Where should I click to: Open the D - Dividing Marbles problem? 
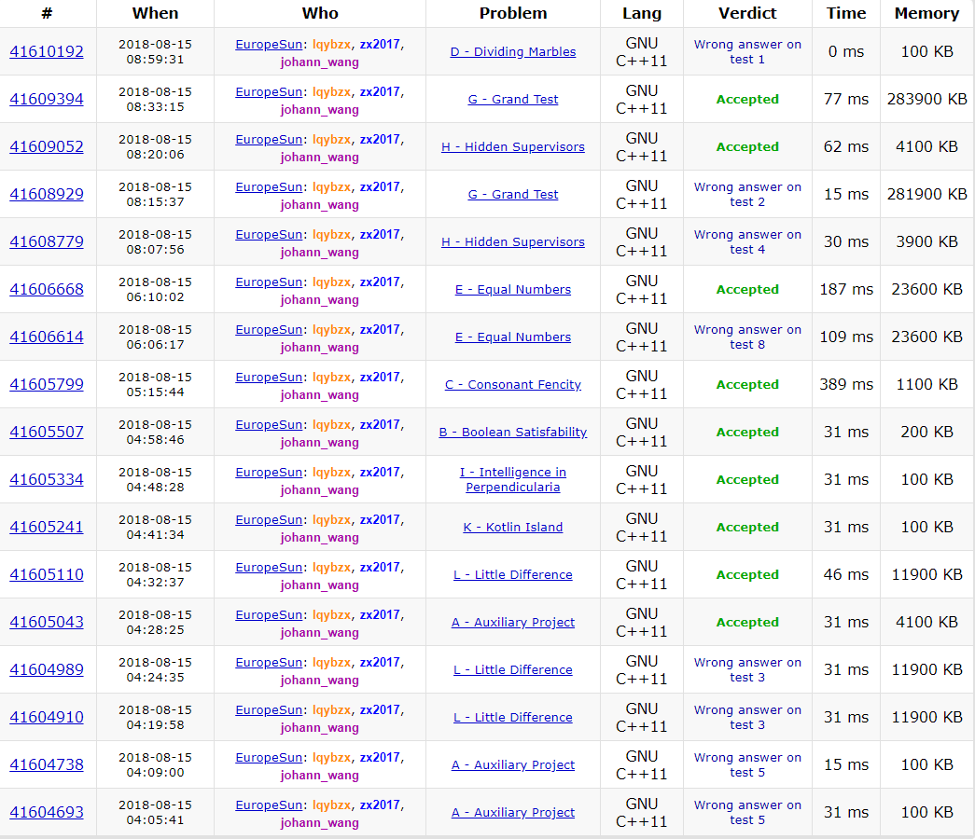tap(512, 51)
